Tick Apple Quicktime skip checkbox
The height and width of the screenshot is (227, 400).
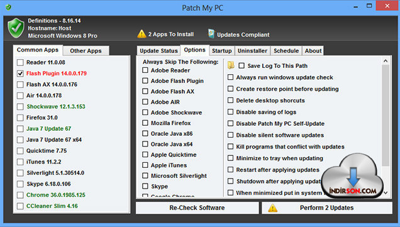click(x=145, y=155)
